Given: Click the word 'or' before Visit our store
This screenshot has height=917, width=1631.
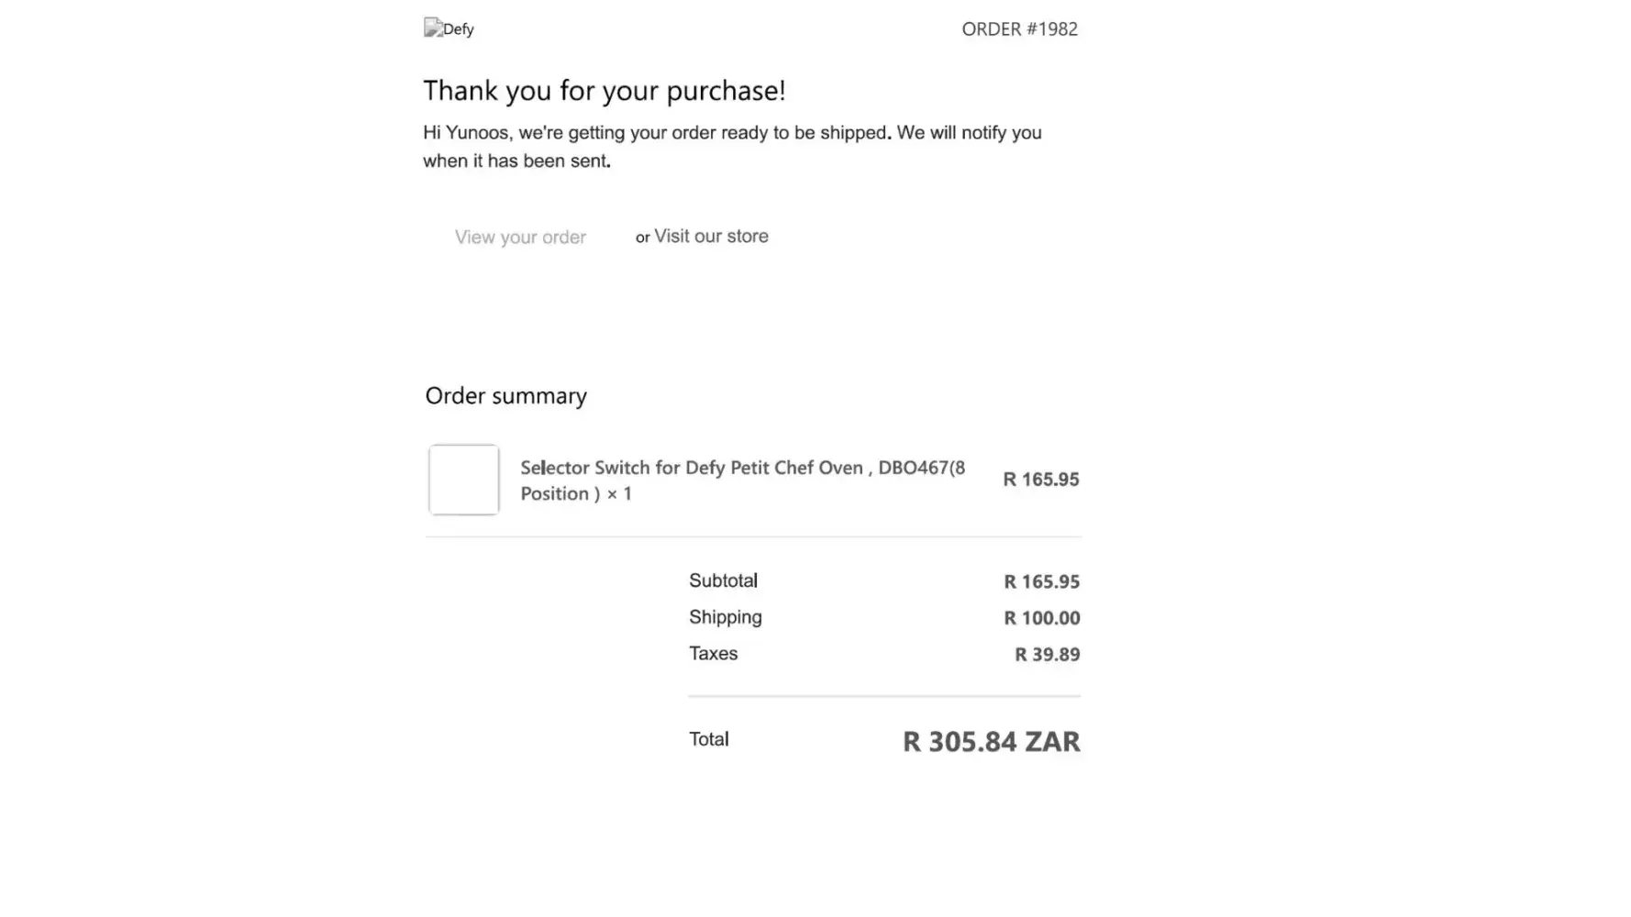Looking at the screenshot, I should (x=642, y=238).
